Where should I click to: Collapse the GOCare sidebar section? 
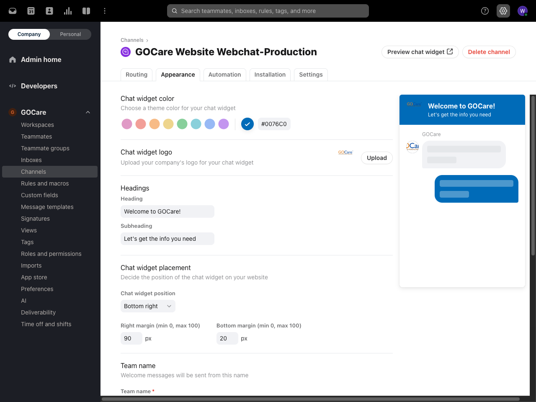coord(88,112)
